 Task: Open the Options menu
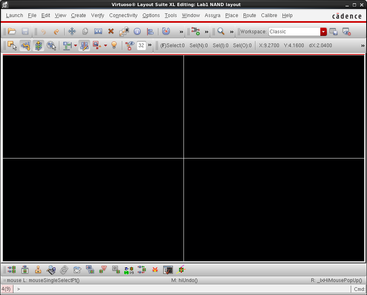151,15
